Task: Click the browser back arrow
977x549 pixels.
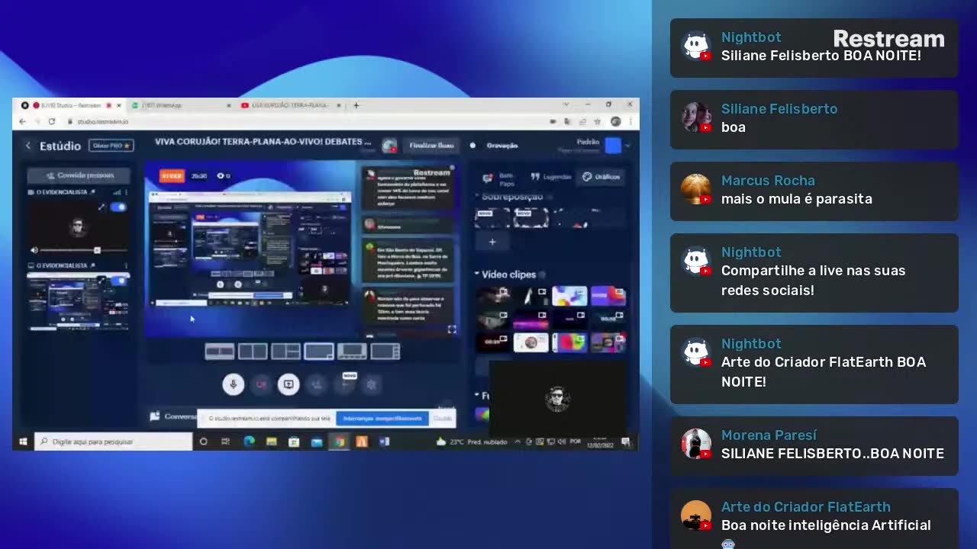Action: coord(22,121)
